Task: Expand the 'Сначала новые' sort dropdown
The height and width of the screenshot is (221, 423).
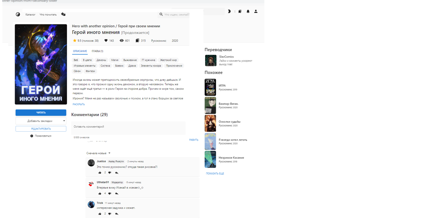Action: pyautogui.click(x=98, y=153)
